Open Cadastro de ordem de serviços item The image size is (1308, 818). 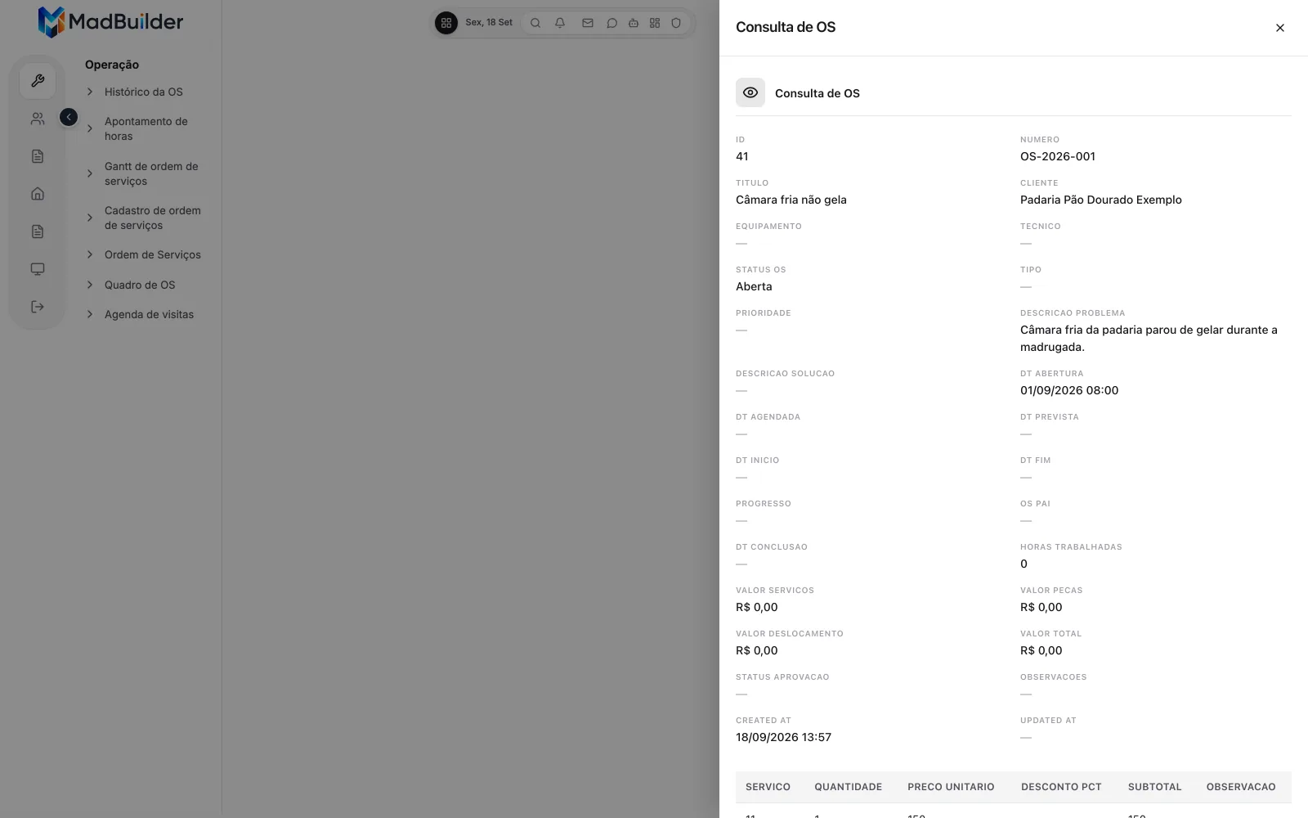click(x=153, y=218)
